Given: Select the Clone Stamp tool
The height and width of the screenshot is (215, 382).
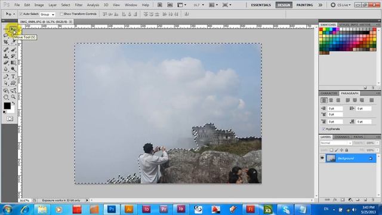Looking at the screenshot, I should coord(6,56).
